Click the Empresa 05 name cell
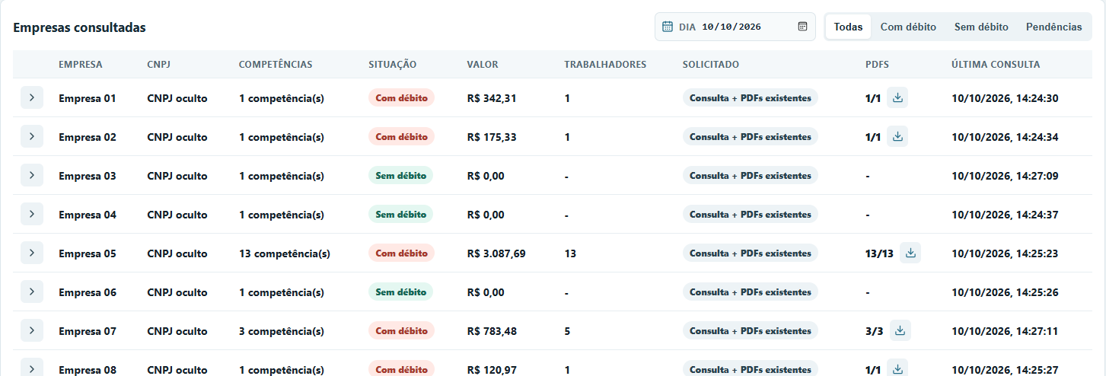 [88, 253]
